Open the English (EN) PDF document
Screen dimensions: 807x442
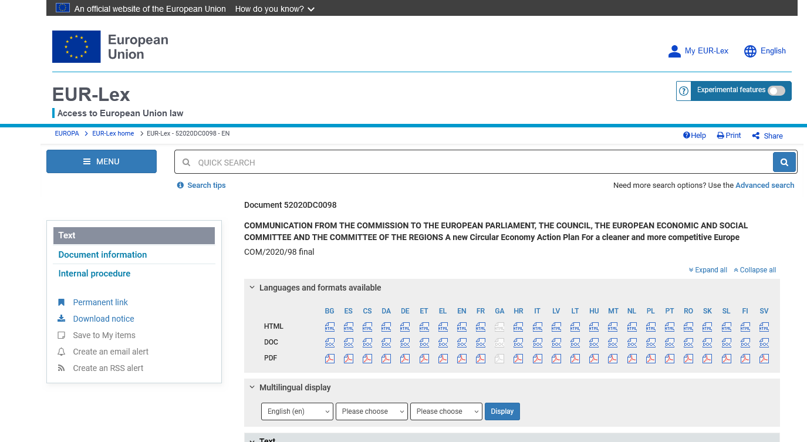(x=462, y=359)
